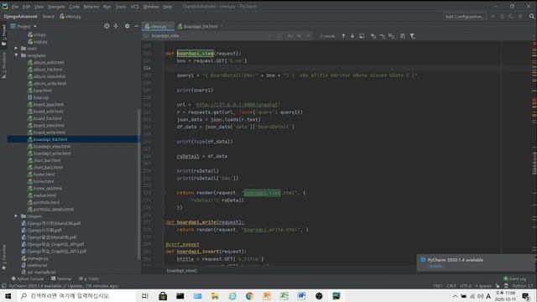
Task: Open the Python Console tool window
Action: tap(28, 279)
